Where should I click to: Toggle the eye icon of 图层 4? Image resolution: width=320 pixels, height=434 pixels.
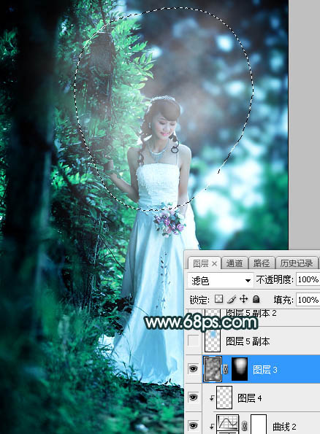(x=194, y=398)
